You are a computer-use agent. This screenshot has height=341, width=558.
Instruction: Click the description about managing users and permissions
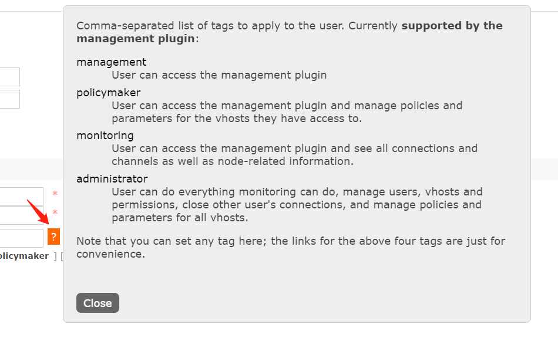coord(297,204)
